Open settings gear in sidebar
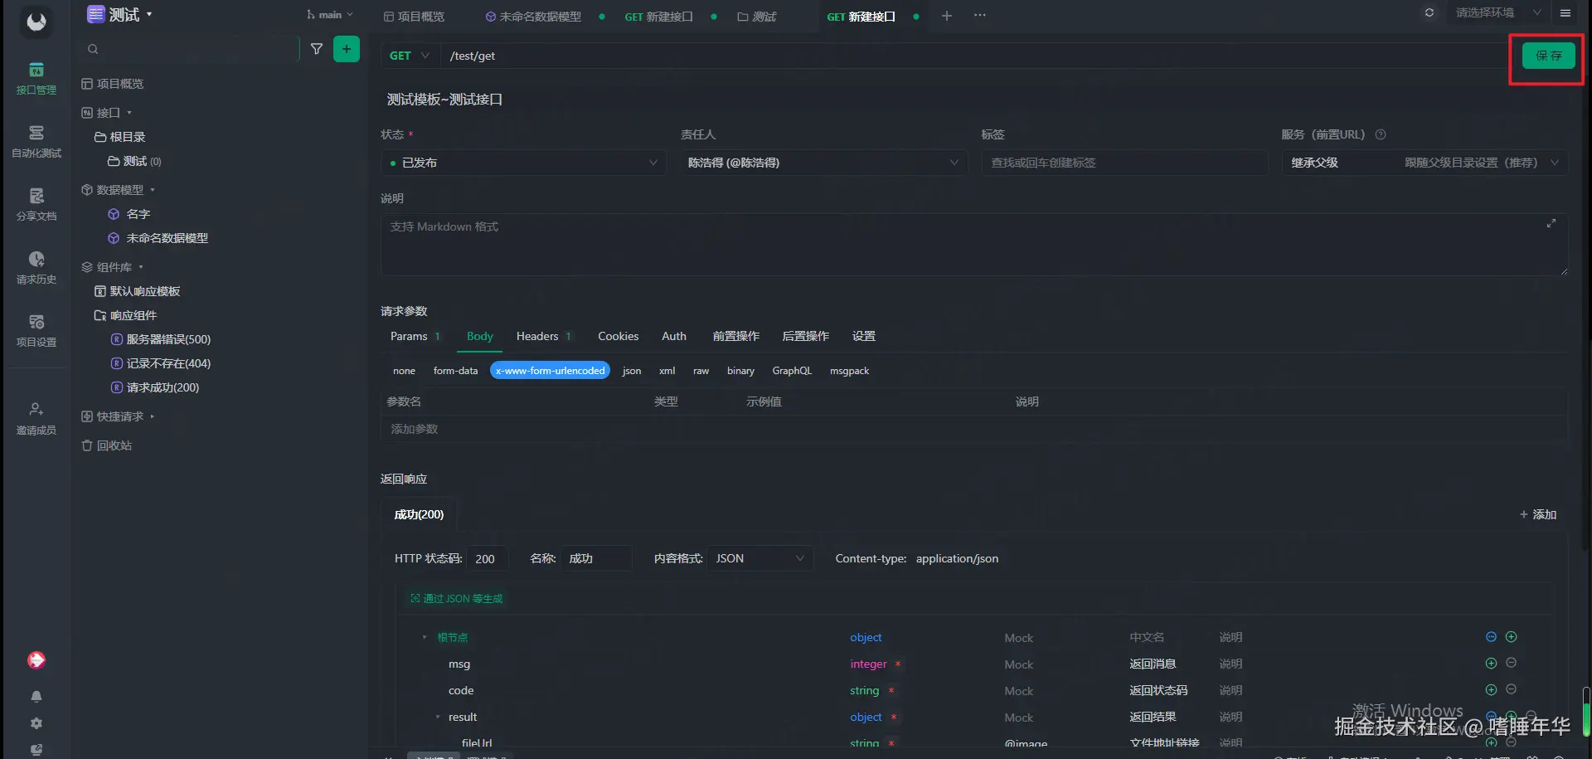Viewport: 1592px width, 759px height. pos(36,723)
